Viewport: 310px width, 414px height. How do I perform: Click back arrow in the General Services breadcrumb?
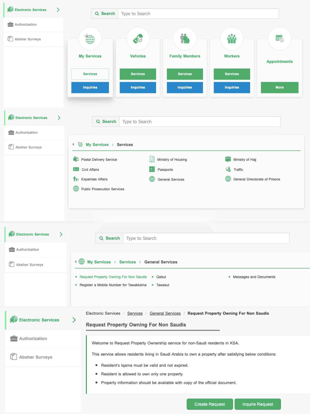76,262
